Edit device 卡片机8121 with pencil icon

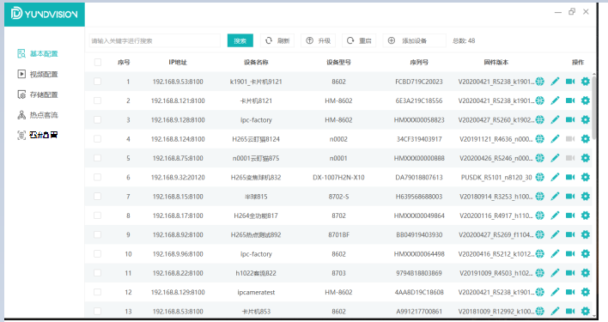[555, 100]
